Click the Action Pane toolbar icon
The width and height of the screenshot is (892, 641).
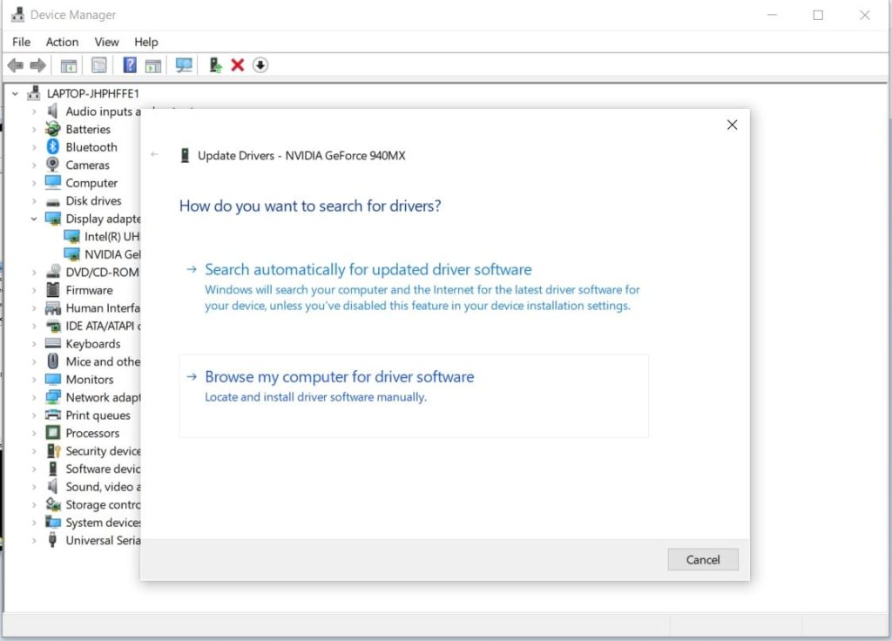point(153,65)
